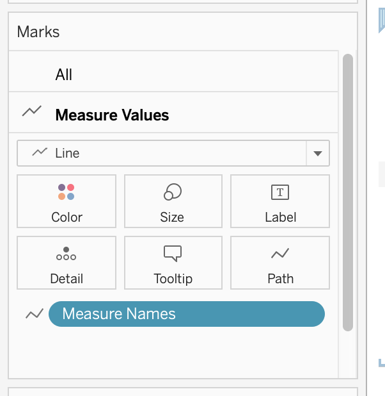Select the All marks row
The height and width of the screenshot is (396, 385).
coord(173,74)
